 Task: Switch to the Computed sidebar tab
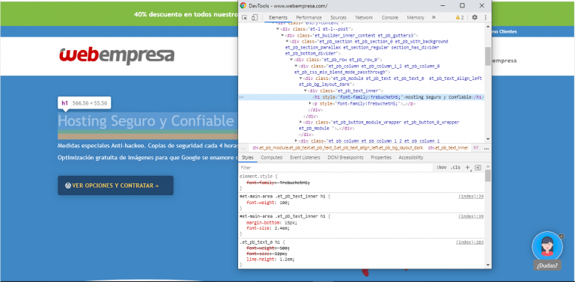click(x=271, y=158)
